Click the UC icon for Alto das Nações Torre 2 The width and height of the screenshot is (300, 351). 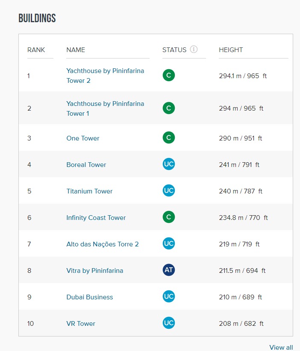pos(169,243)
